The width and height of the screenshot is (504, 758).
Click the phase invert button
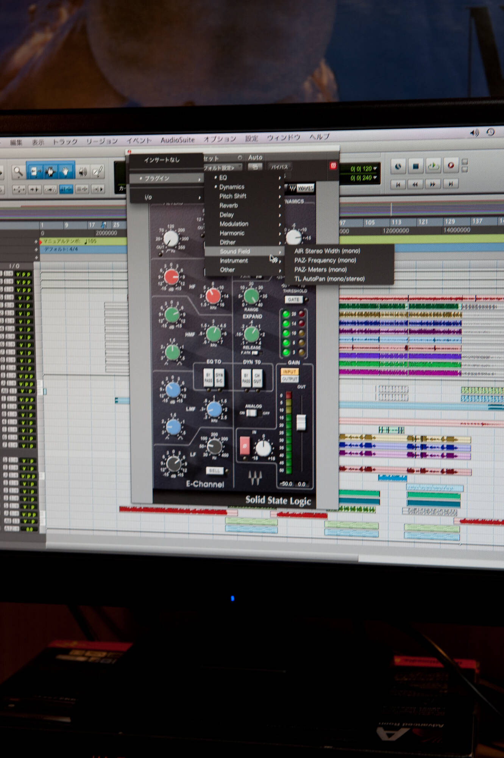245,445
